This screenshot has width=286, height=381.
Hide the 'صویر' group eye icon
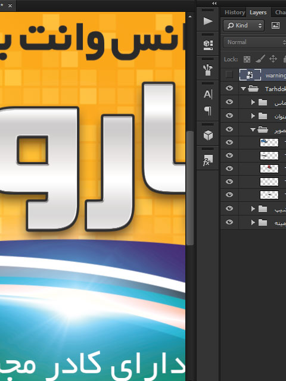229,129
